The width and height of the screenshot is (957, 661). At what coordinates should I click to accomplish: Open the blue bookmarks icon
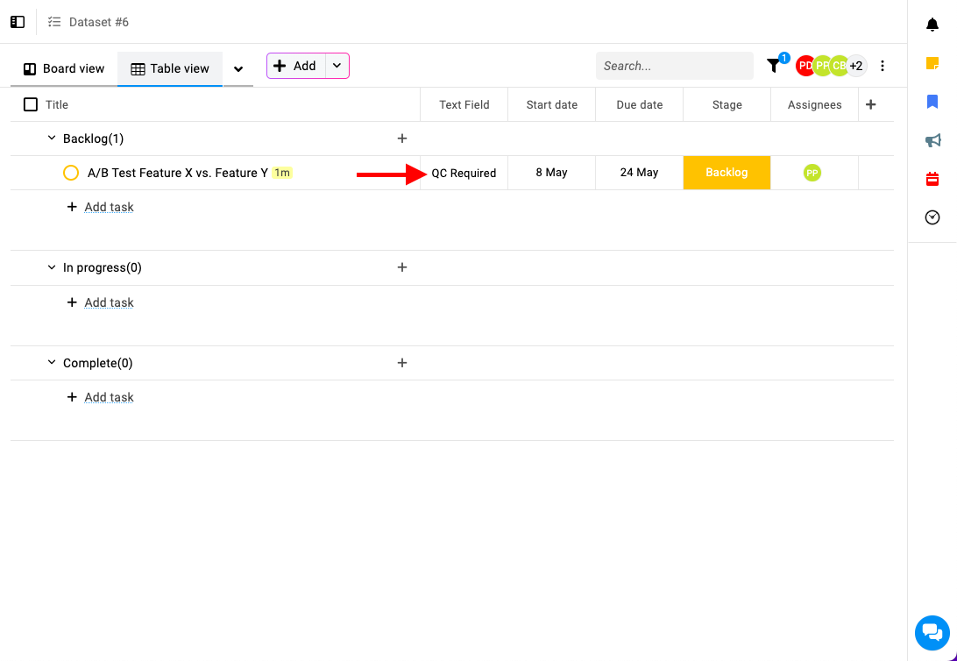tap(932, 102)
